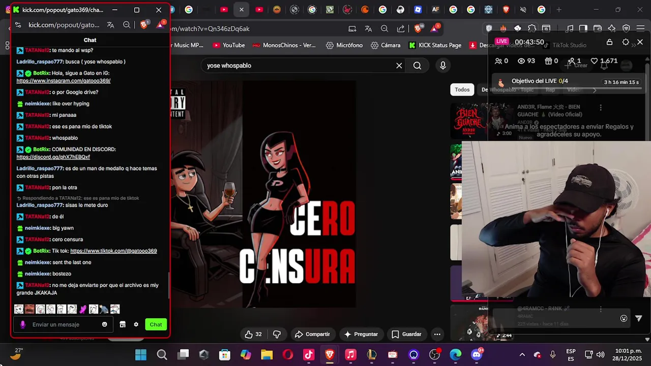Save video with the Guardar button
The height and width of the screenshot is (366, 651).
(x=406, y=334)
